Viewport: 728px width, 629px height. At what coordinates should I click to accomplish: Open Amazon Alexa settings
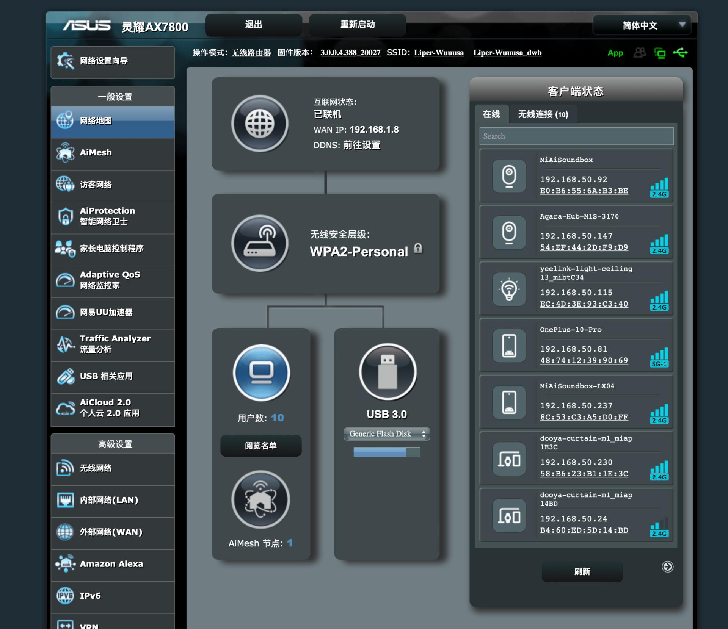coord(111,564)
